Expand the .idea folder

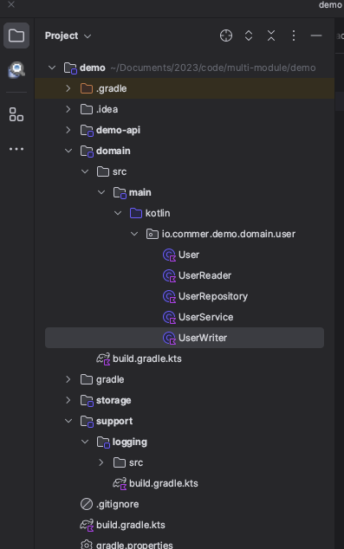tap(68, 109)
